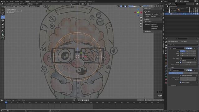
Task: Open the Modifiers wrench properties tab
Action: pyautogui.click(x=166, y=66)
